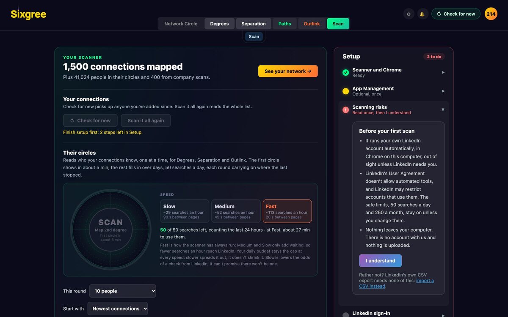Click the Scan sub-tab pill

(x=254, y=37)
